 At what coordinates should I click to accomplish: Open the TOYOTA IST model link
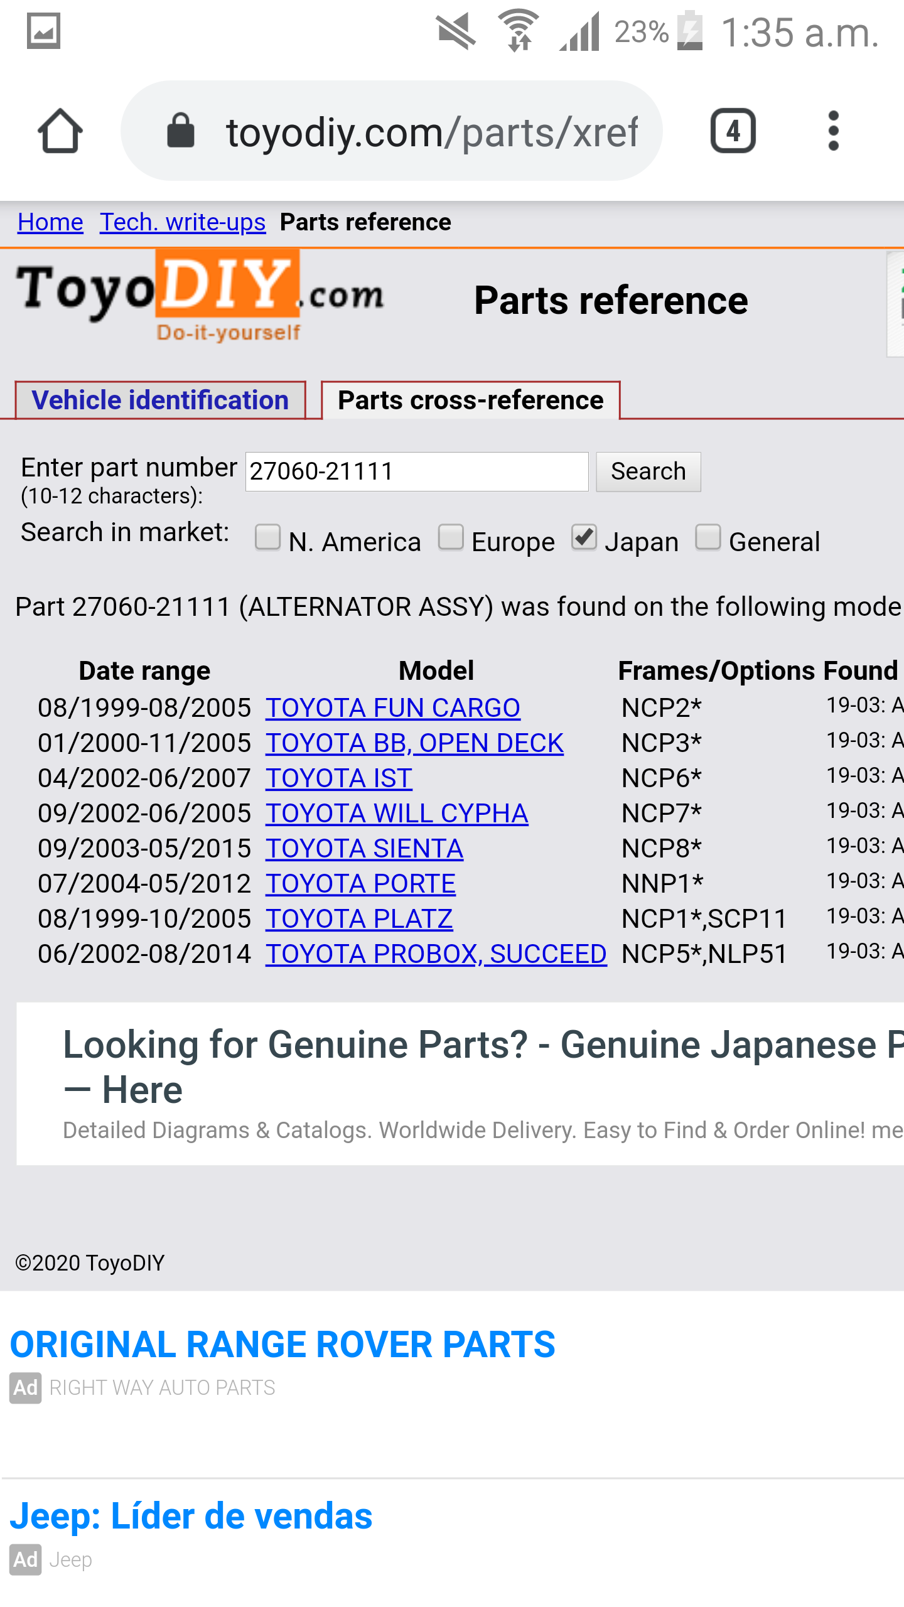point(338,778)
